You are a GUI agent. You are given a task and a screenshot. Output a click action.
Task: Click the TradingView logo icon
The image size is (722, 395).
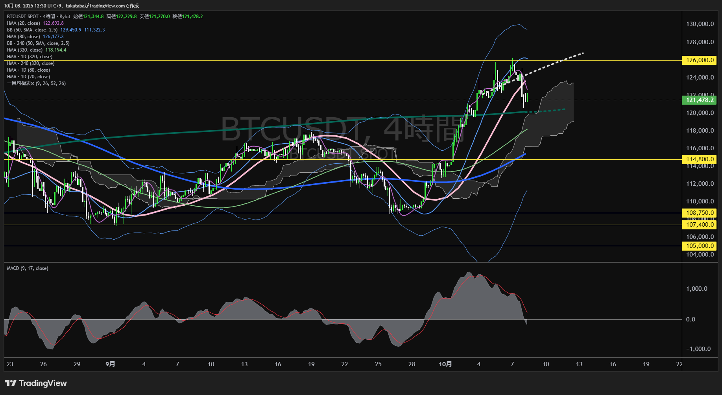[11, 383]
